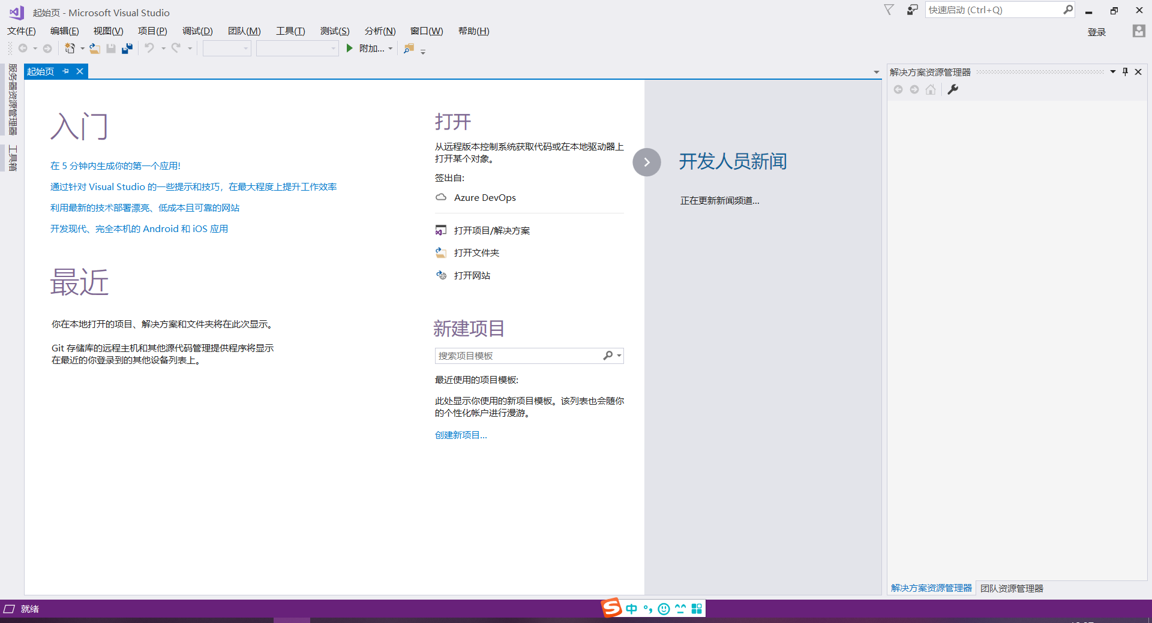Click the Undo toolbar icon

(x=150, y=49)
